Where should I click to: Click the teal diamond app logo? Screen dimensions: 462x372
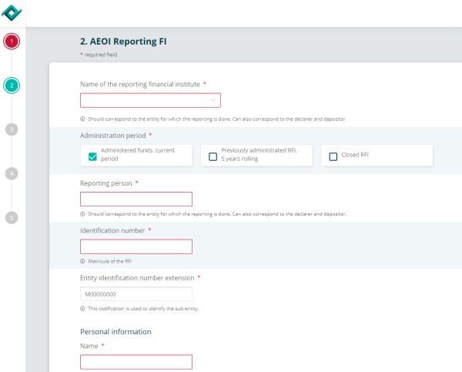tap(12, 12)
